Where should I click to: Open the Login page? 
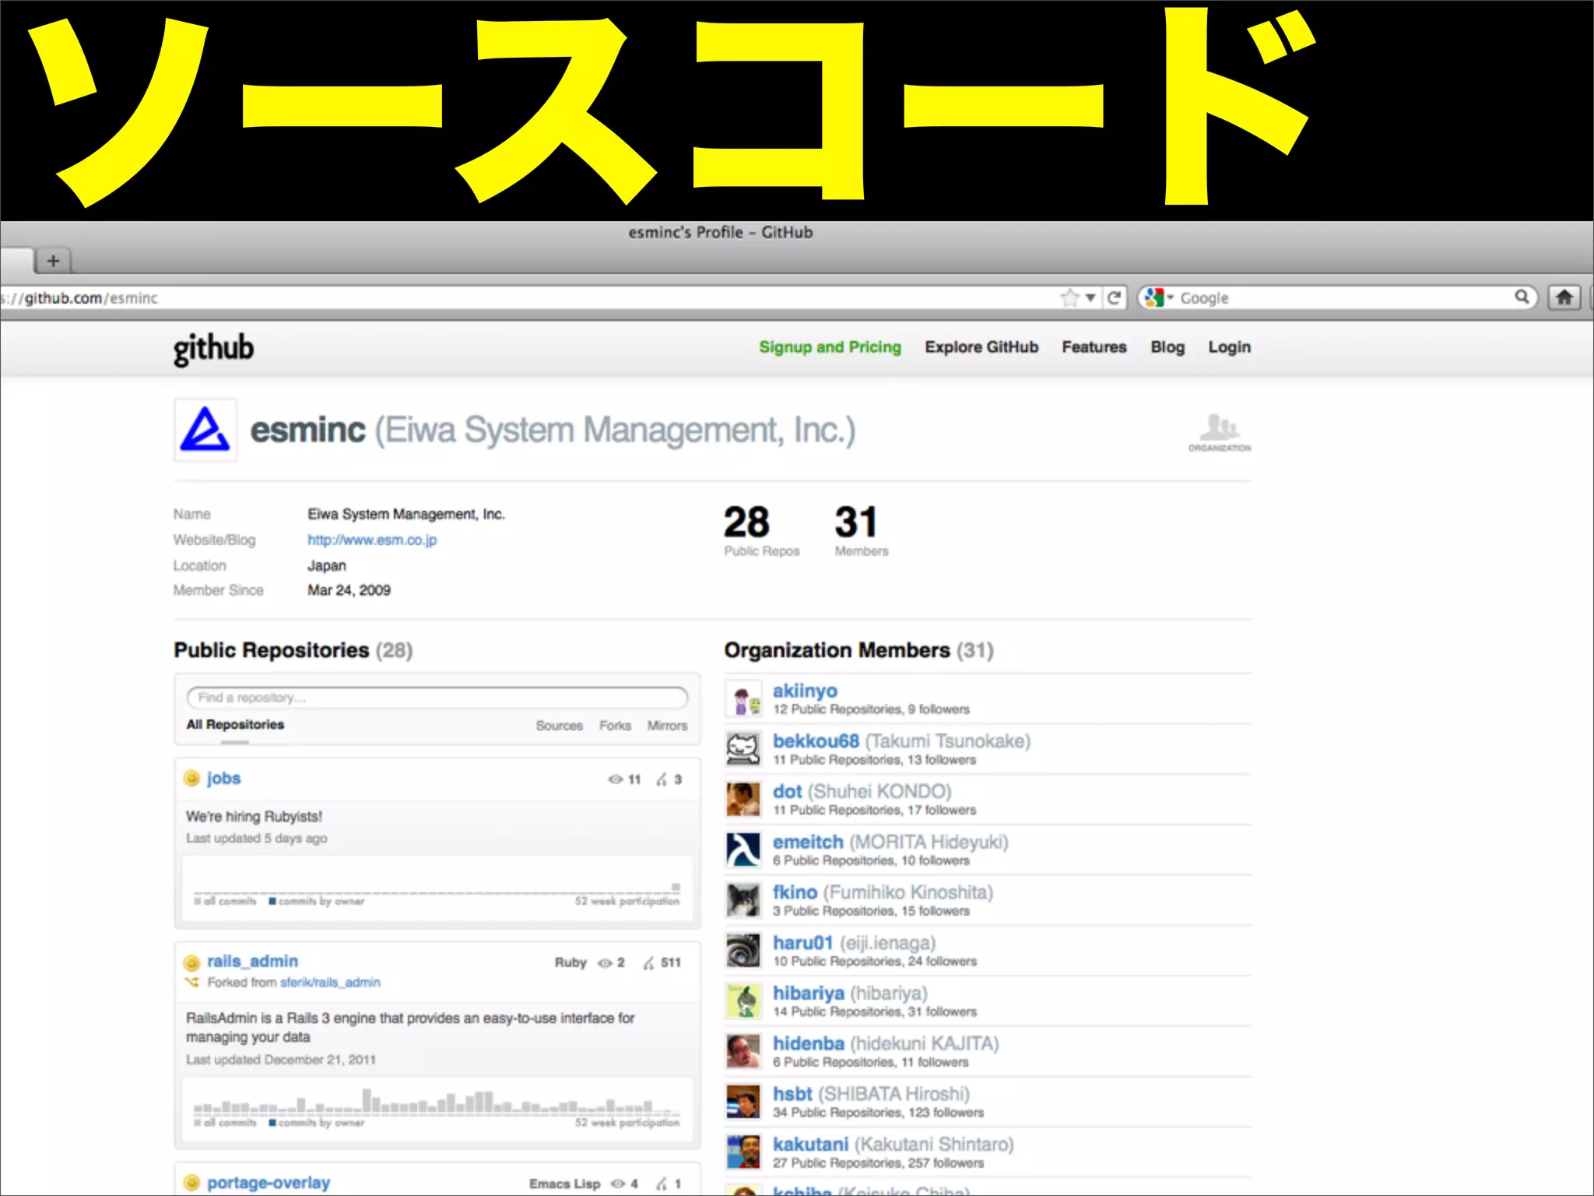tap(1229, 347)
